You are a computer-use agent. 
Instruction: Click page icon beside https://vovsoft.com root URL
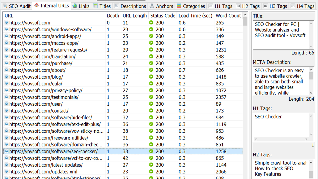6,23
